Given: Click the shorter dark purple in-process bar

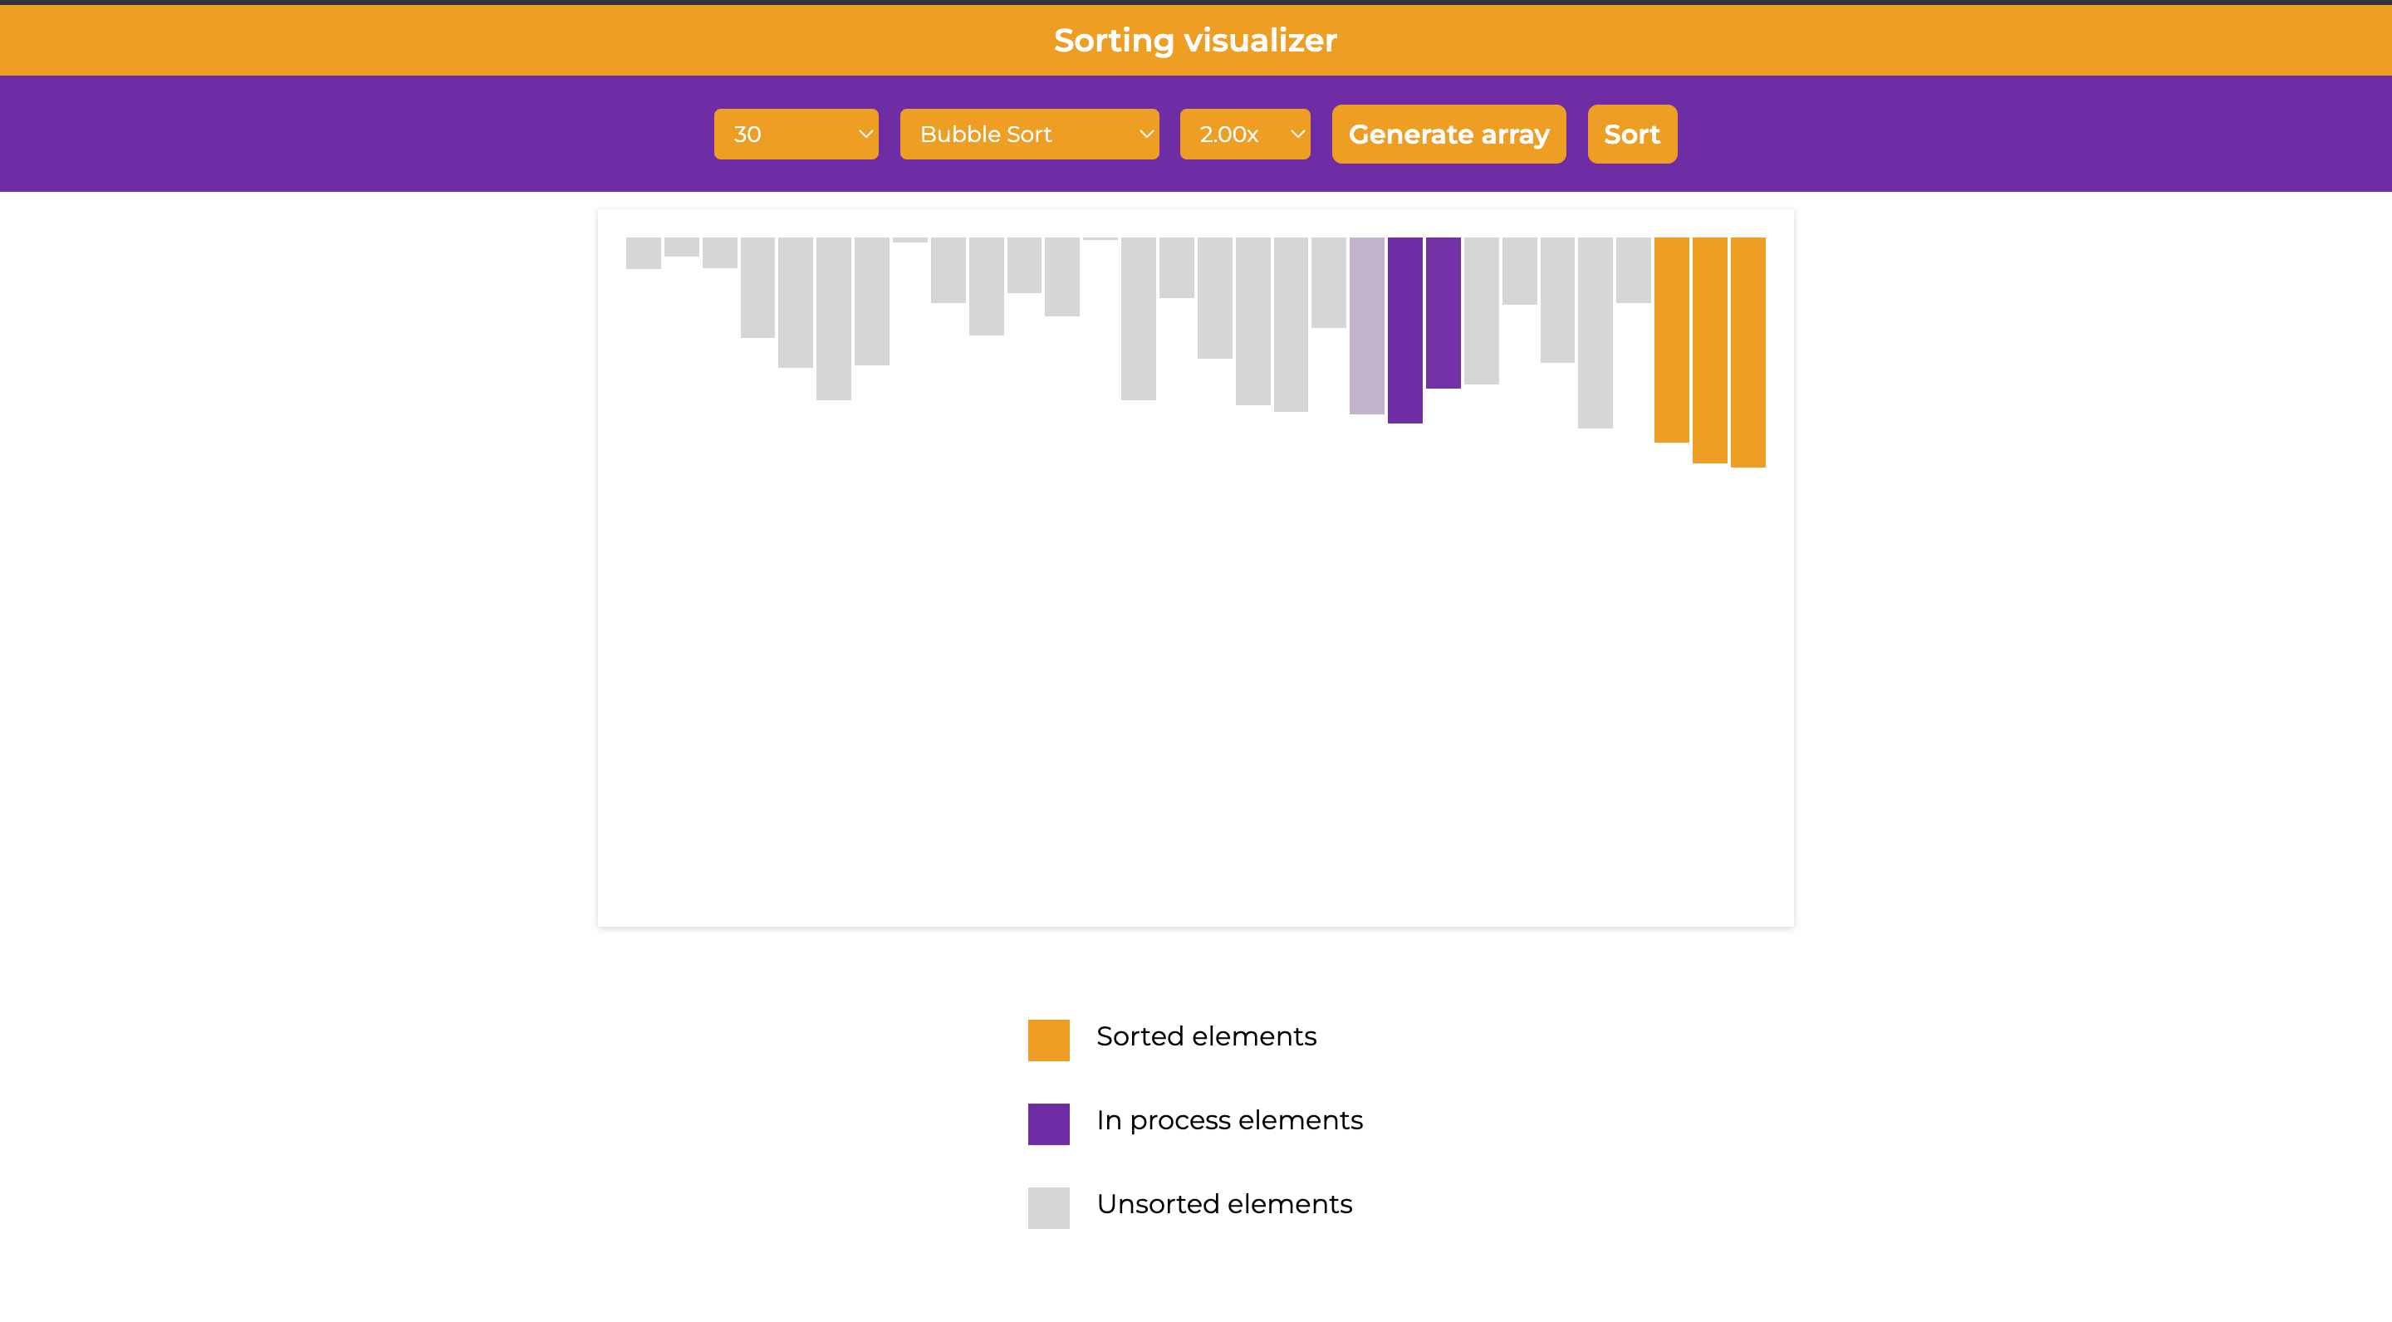Looking at the screenshot, I should [1443, 313].
